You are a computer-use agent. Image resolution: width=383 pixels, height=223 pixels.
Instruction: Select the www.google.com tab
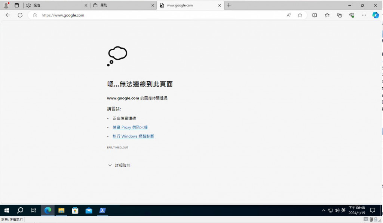click(x=190, y=5)
